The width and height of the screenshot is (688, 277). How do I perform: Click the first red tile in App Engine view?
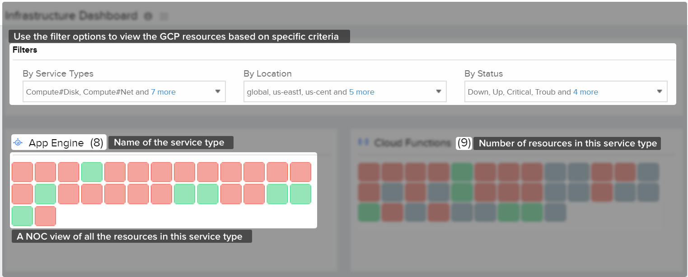(21, 172)
